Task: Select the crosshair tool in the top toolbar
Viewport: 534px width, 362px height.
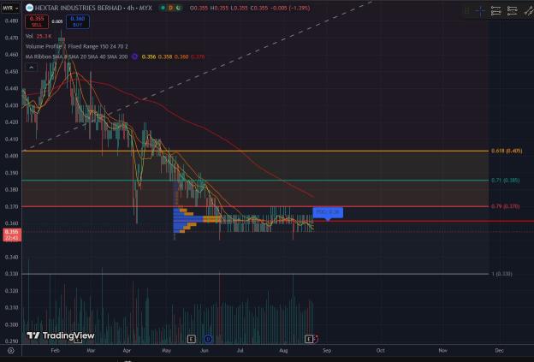Action: click(480, 11)
